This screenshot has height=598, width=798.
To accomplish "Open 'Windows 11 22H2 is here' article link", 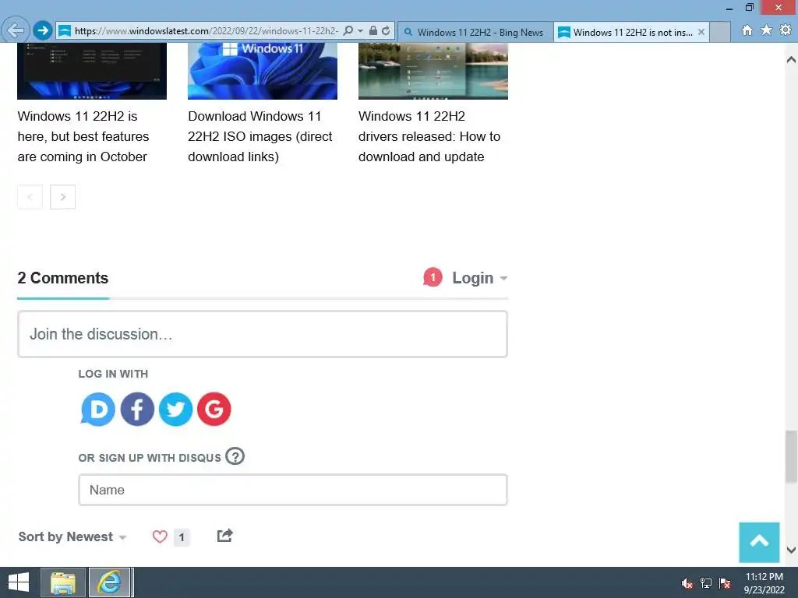I will (83, 136).
